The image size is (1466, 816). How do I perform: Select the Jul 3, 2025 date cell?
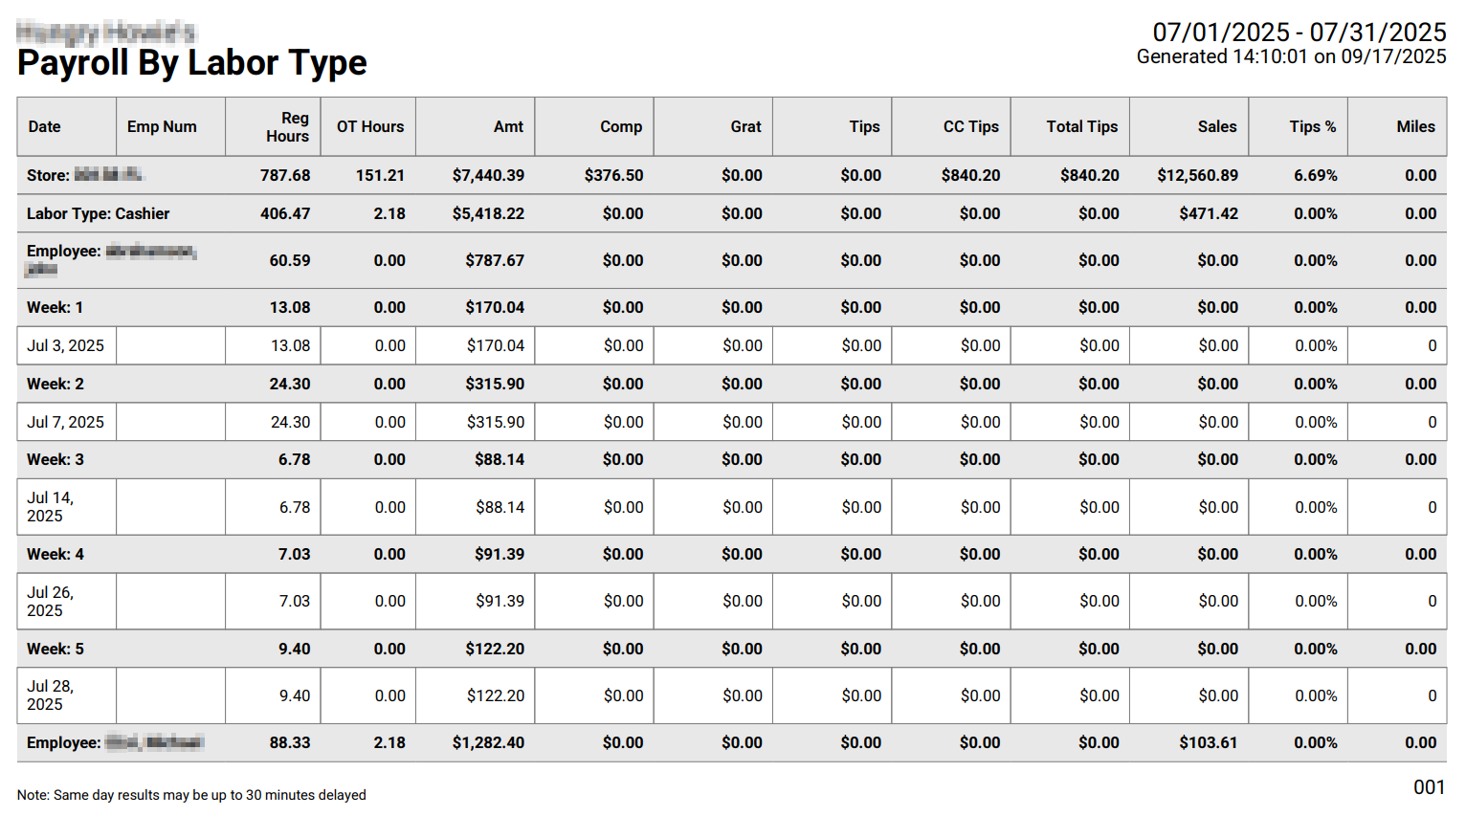pos(66,345)
